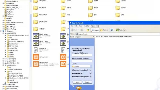Click the file name search field
This screenshot has width=160, height=90.
coord(82,55)
